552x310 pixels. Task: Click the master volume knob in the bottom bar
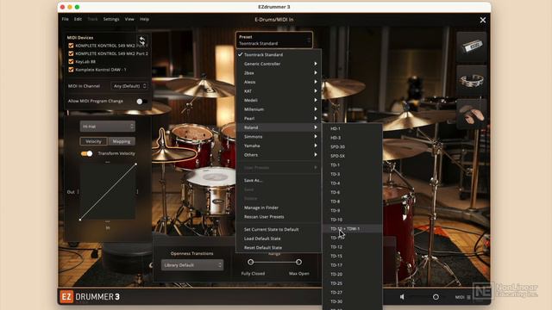[x=436, y=297]
